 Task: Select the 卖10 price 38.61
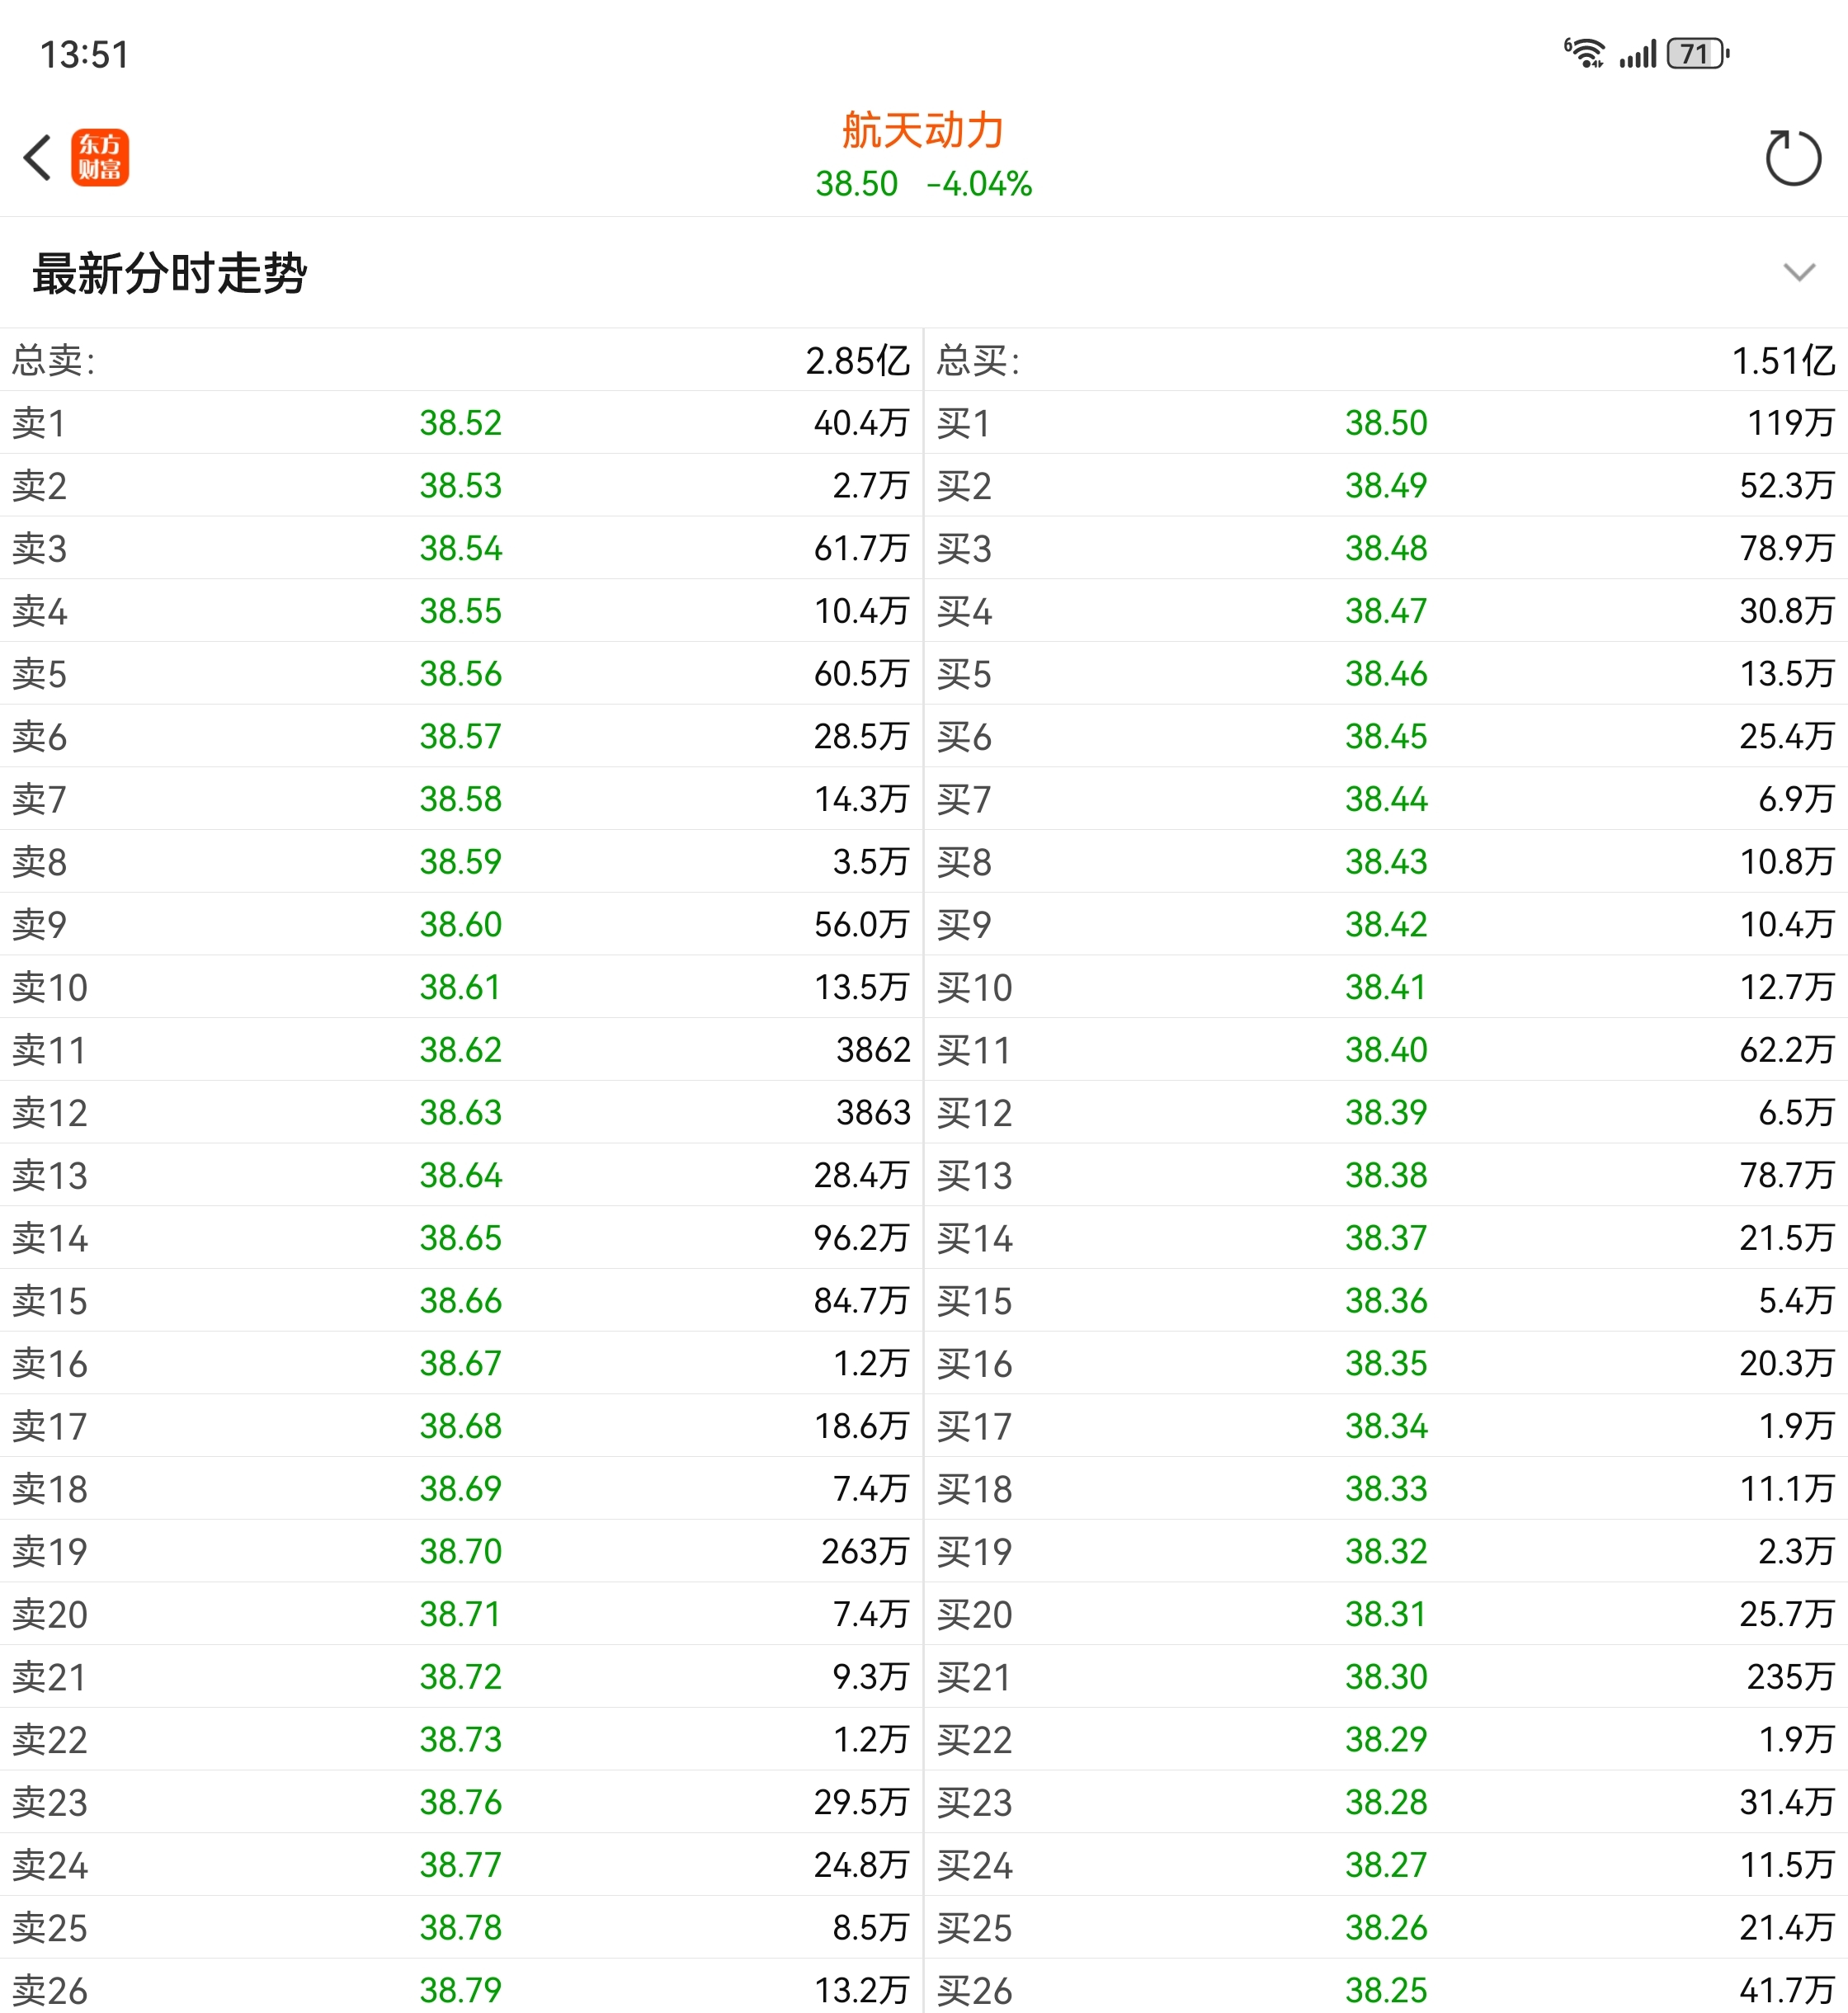[x=460, y=987]
